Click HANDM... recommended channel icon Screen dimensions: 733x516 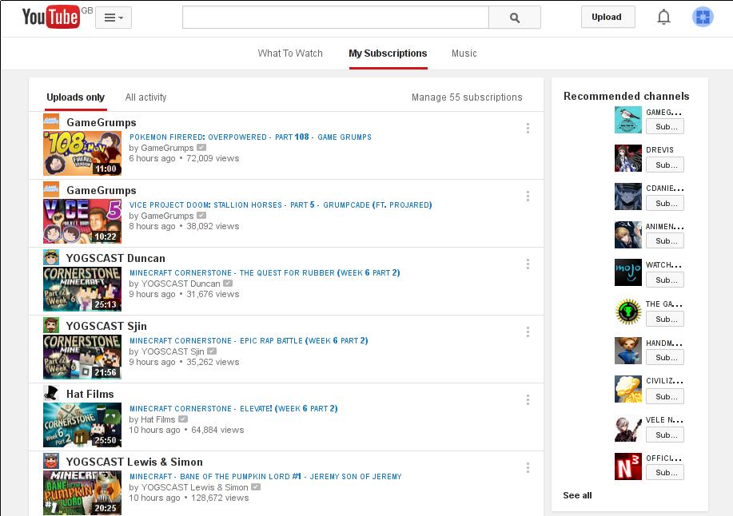click(x=627, y=350)
